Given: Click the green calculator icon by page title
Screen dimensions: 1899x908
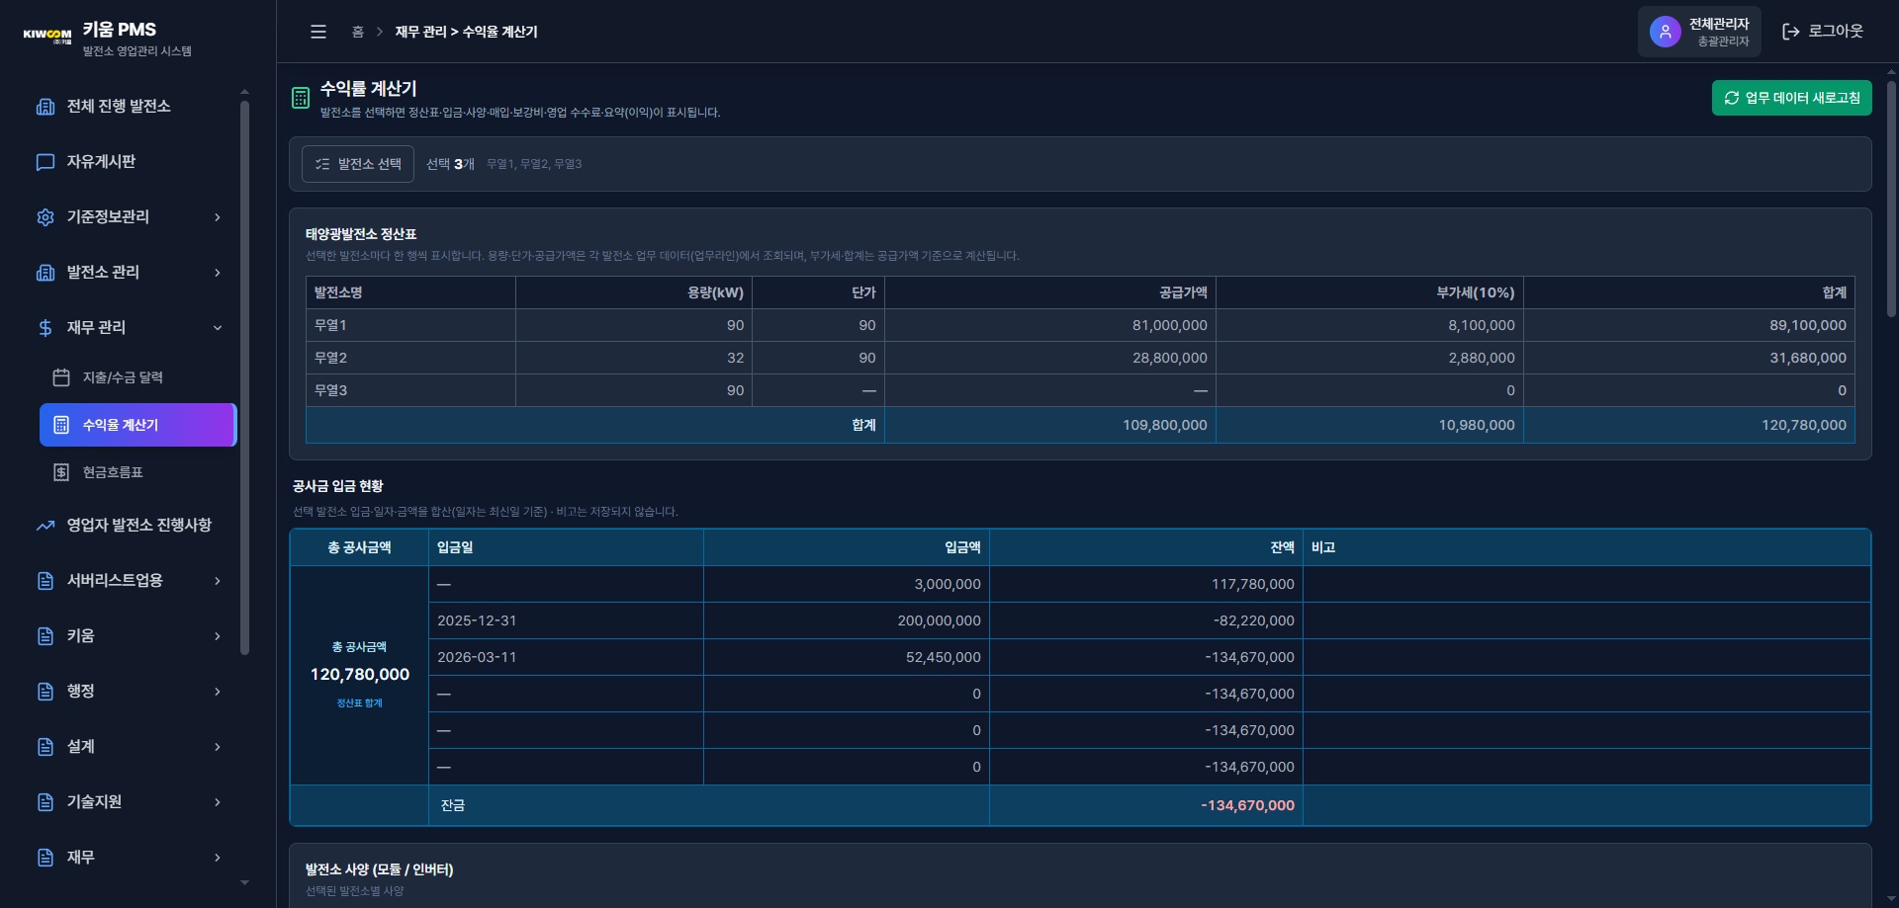Looking at the screenshot, I should [301, 98].
